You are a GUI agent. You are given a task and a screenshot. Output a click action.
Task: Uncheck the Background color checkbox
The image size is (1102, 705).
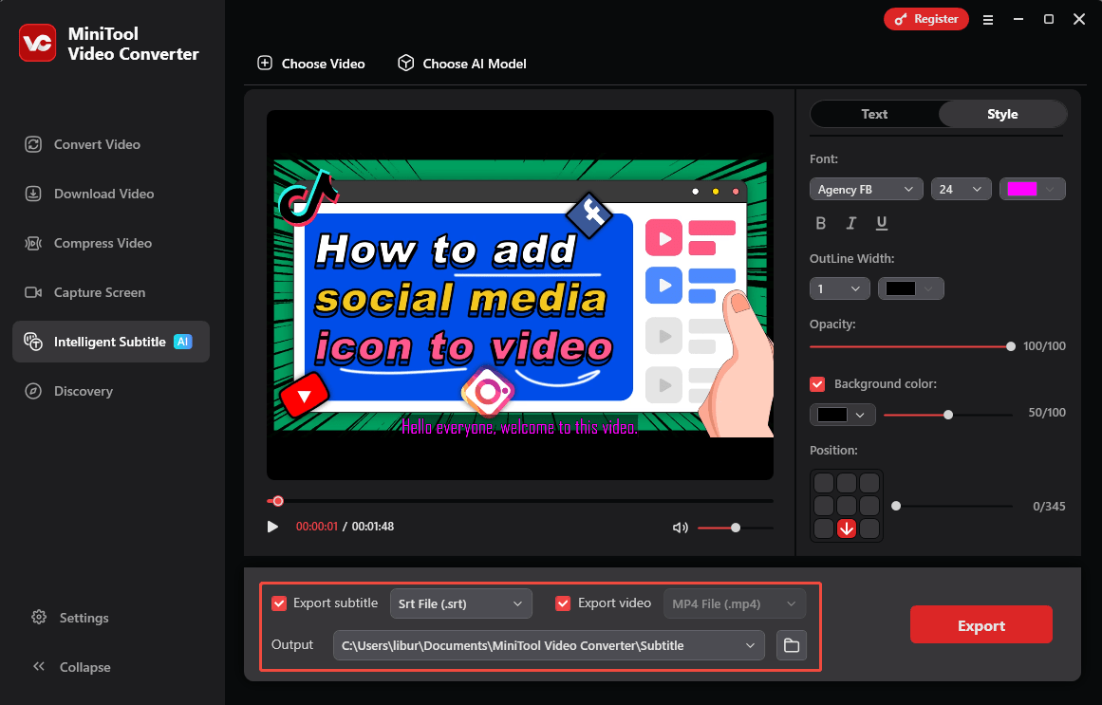[816, 383]
